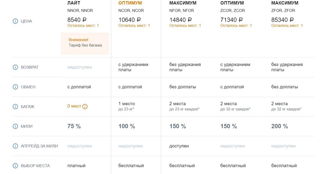Open the info icon for ОБМЕН
Image resolution: width=324 pixels, height=174 pixels.
pos(15,87)
